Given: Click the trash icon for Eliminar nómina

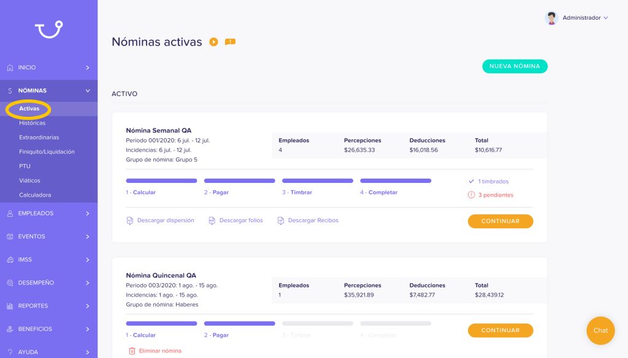Looking at the screenshot, I should coord(132,351).
